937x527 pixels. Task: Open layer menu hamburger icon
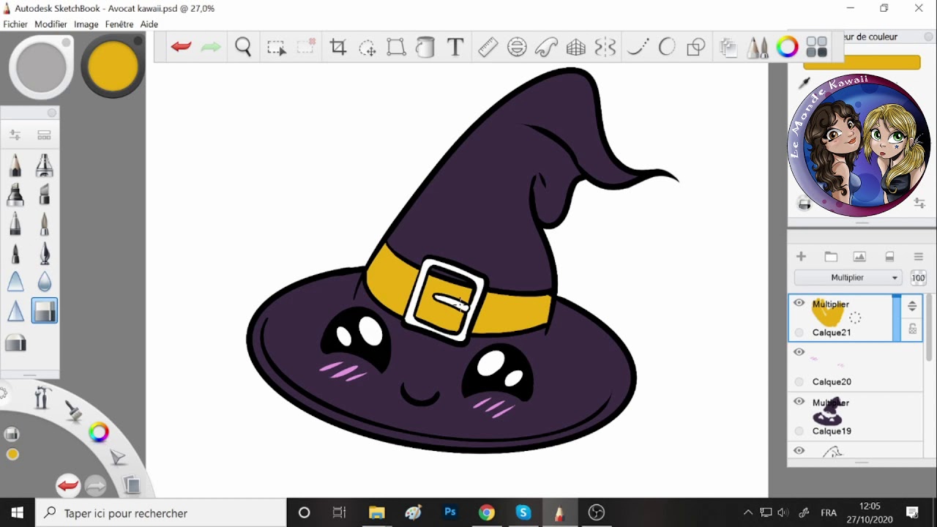919,257
